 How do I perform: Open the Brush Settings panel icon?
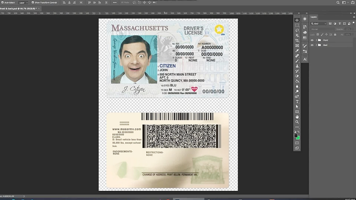305,46
